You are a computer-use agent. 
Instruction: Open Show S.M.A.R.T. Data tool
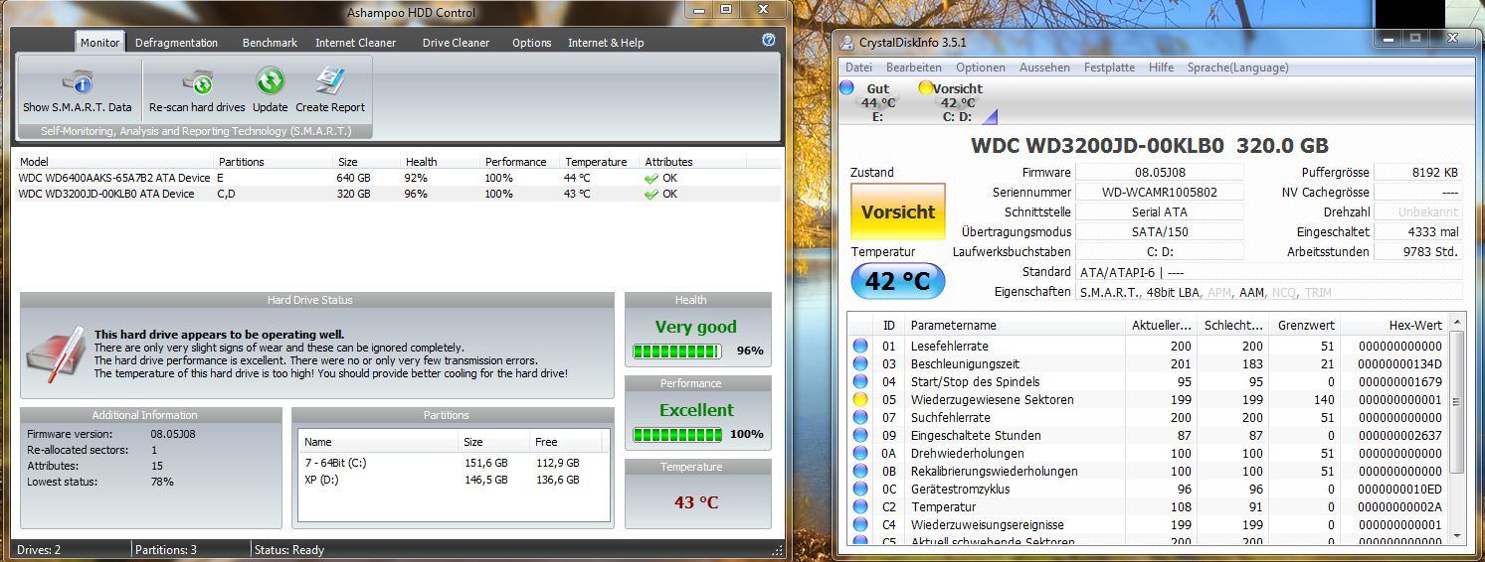point(78,89)
